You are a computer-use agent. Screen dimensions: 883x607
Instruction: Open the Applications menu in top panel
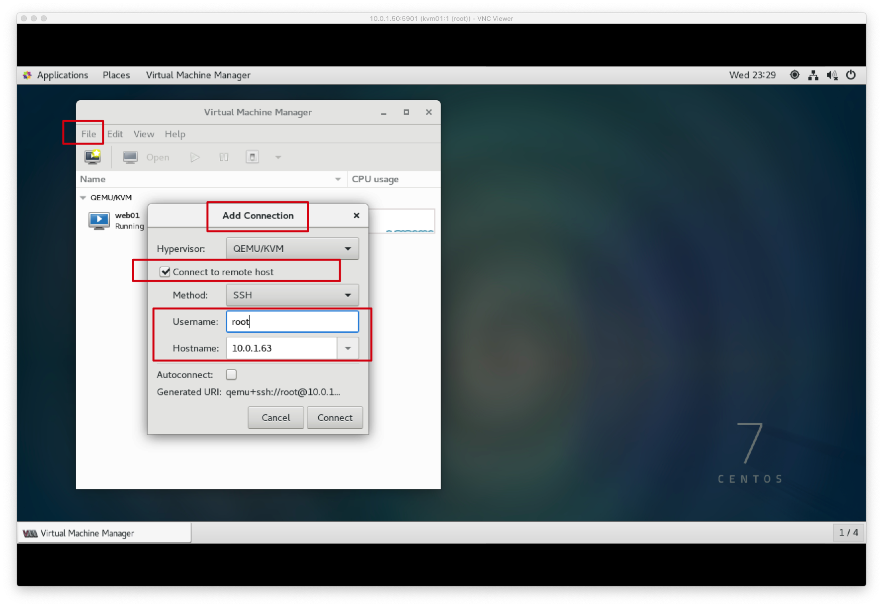[x=62, y=75]
